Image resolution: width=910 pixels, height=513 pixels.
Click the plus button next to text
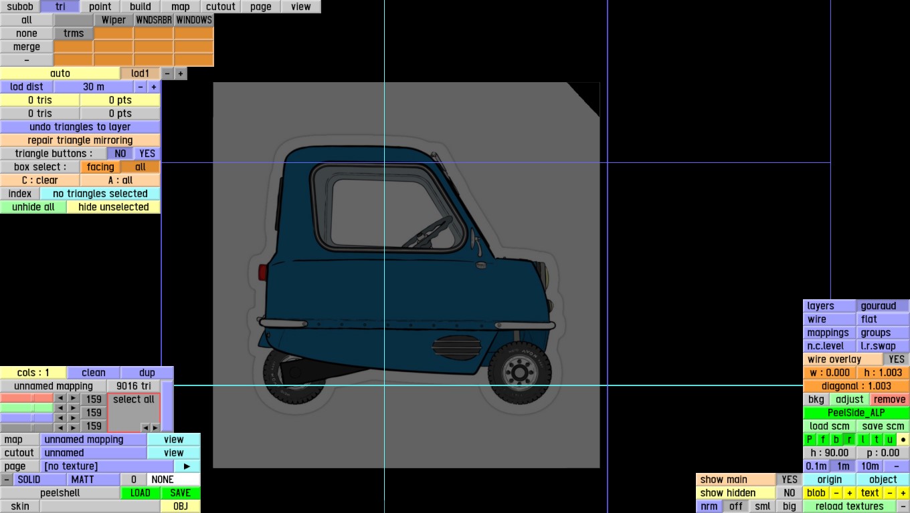tap(903, 493)
